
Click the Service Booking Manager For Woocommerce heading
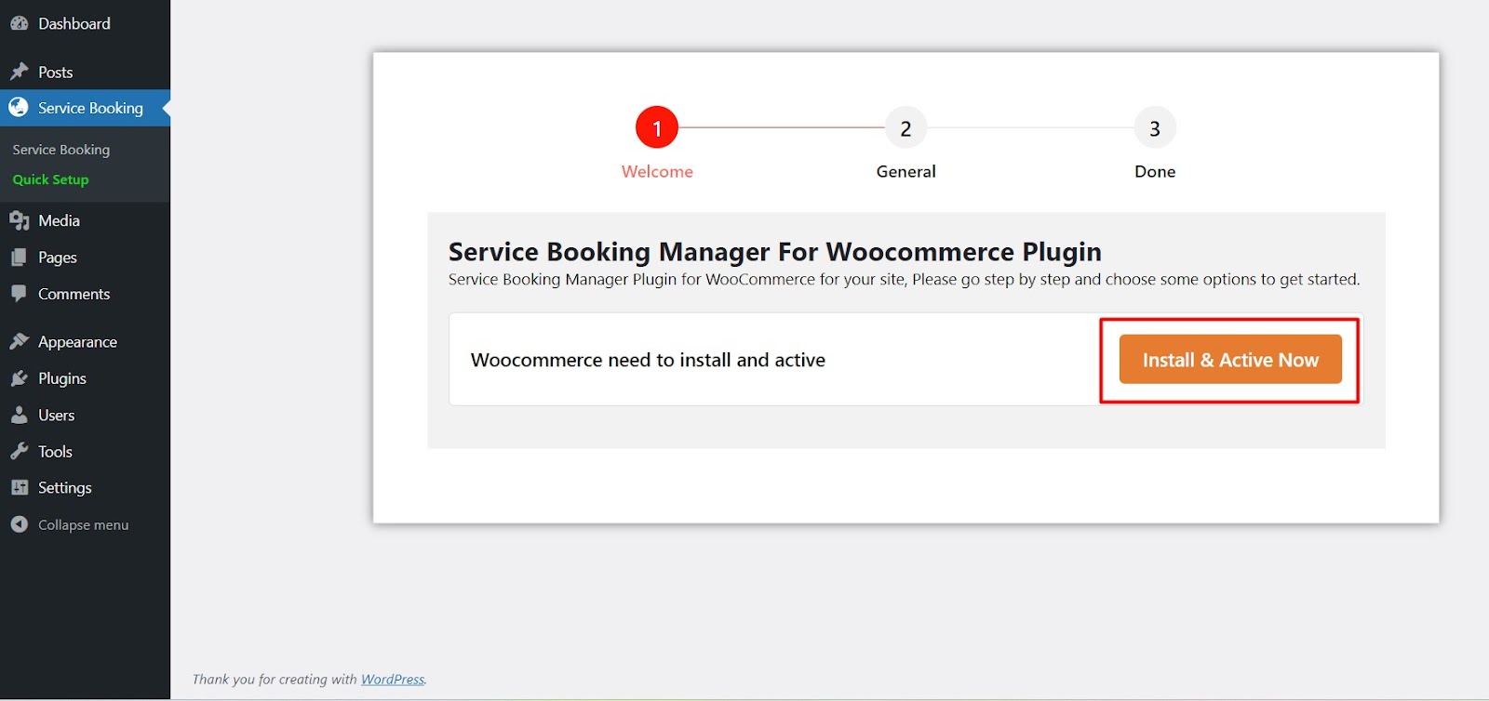coord(775,252)
